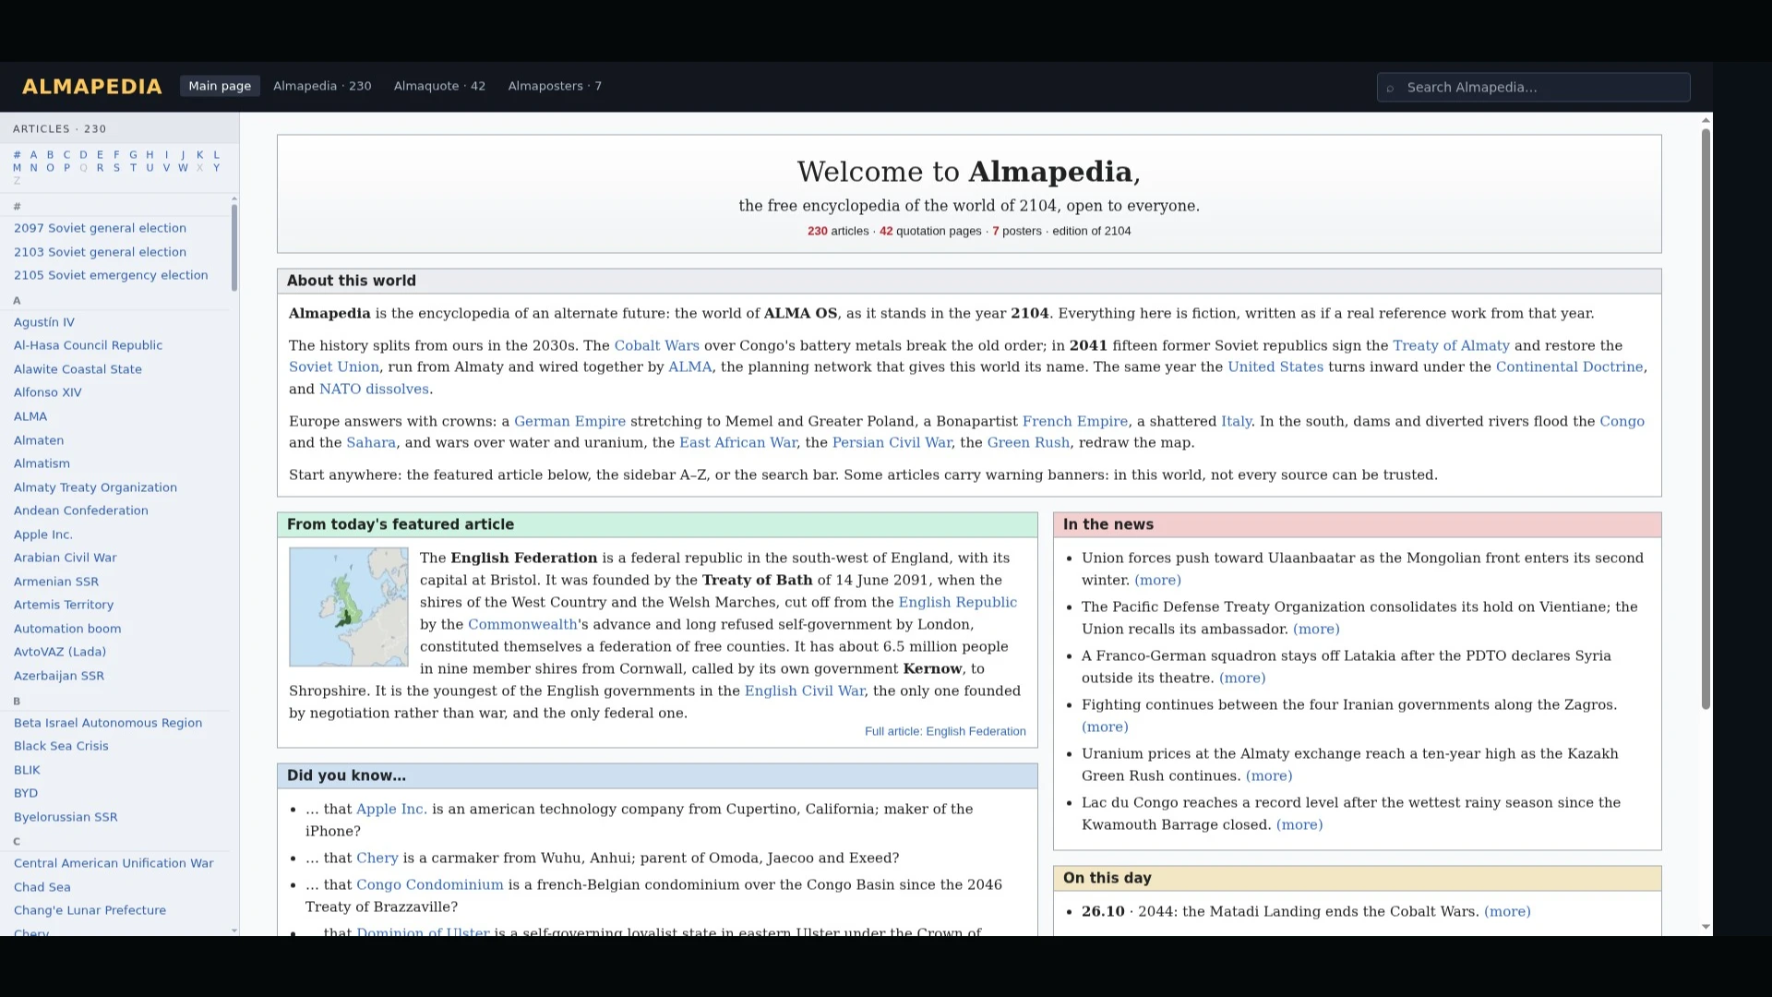Open the Almatism sidebar entry
This screenshot has height=997, width=1772.
click(x=42, y=463)
